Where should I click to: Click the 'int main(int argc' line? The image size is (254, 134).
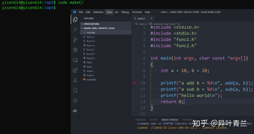point(199,58)
